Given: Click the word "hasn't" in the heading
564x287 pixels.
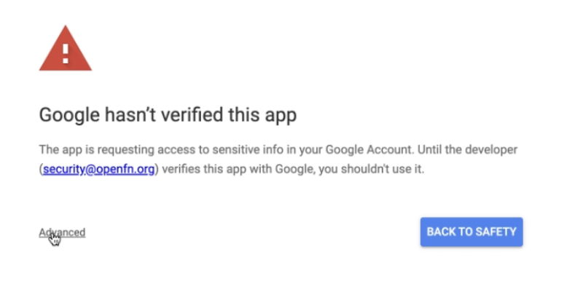Looking at the screenshot, I should [130, 115].
